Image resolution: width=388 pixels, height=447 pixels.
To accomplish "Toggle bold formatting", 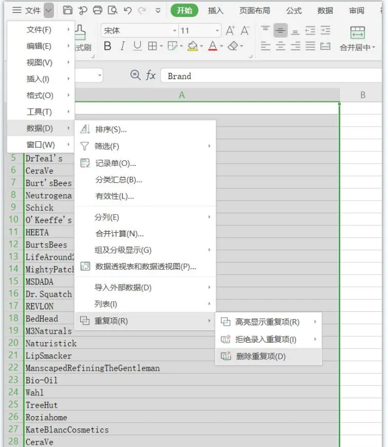I will 108,46.
